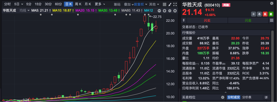Click the green 卖 sell button
The image size is (277, 102).
pos(271,14)
